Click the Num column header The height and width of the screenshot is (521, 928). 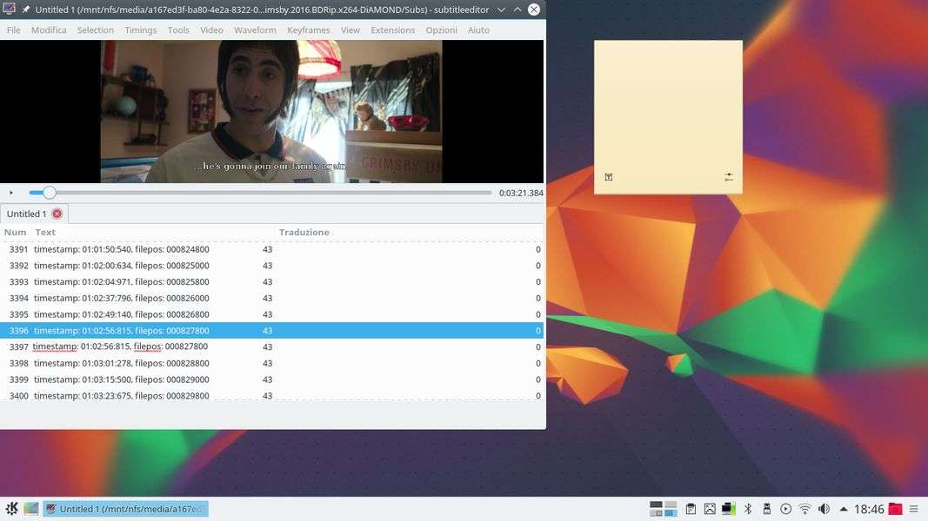(x=16, y=232)
